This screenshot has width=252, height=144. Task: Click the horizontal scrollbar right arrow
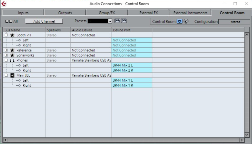[242, 140]
